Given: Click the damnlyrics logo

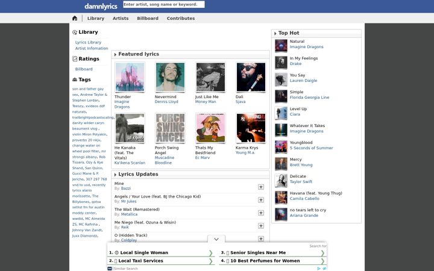Looking at the screenshot, I should (x=101, y=6).
